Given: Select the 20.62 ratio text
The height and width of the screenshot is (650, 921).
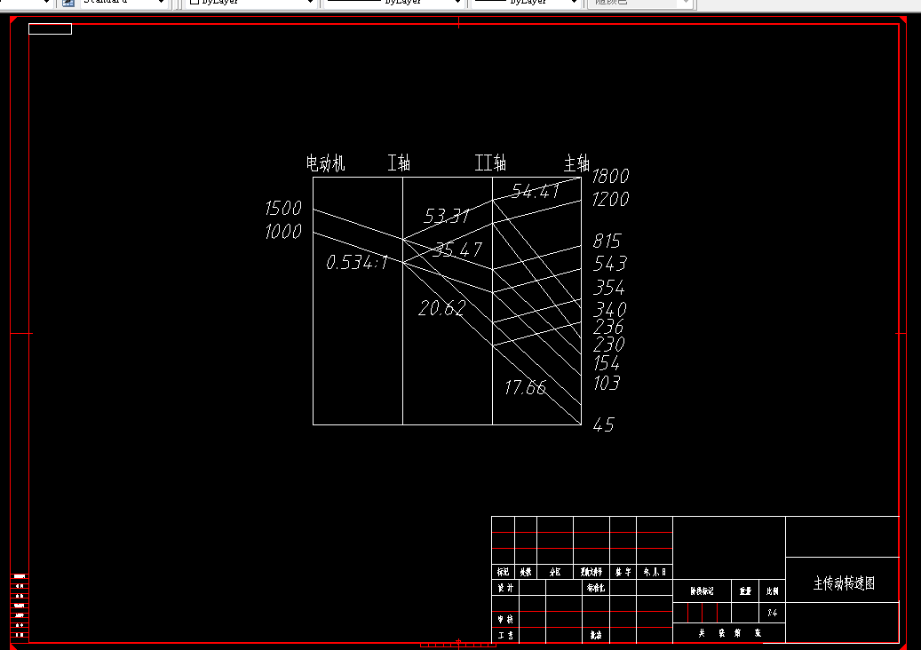Looking at the screenshot, I should [x=441, y=307].
